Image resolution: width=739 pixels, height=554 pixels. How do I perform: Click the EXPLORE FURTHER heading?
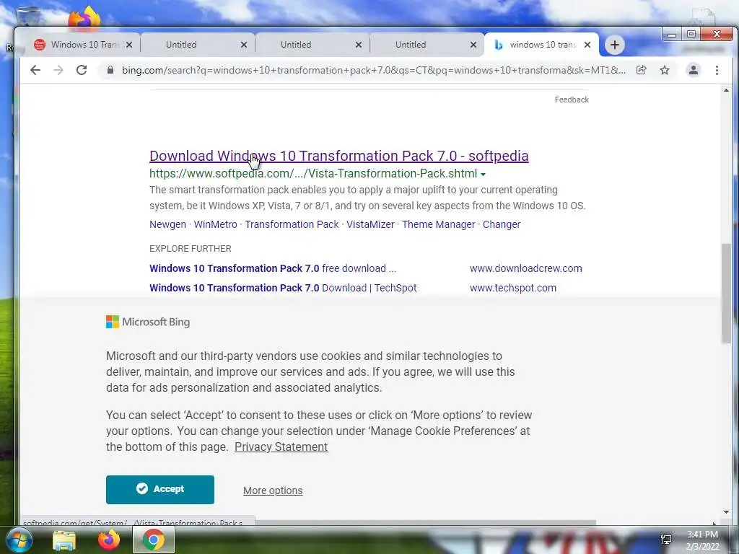(x=191, y=249)
